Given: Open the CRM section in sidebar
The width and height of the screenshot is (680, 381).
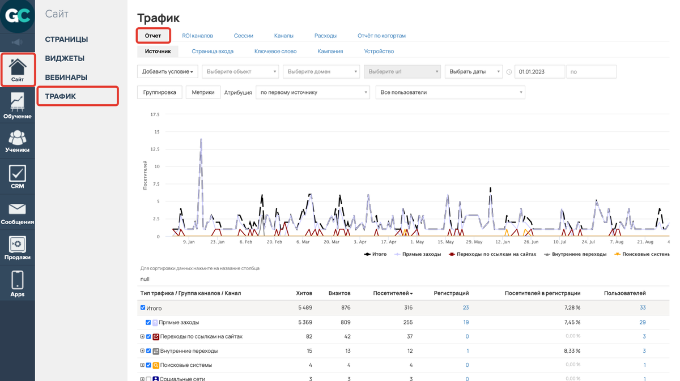Looking at the screenshot, I should click(x=18, y=177).
